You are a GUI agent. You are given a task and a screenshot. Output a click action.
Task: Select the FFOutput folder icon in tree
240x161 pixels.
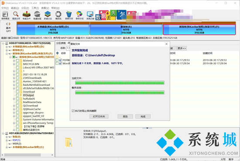tap(21, 95)
